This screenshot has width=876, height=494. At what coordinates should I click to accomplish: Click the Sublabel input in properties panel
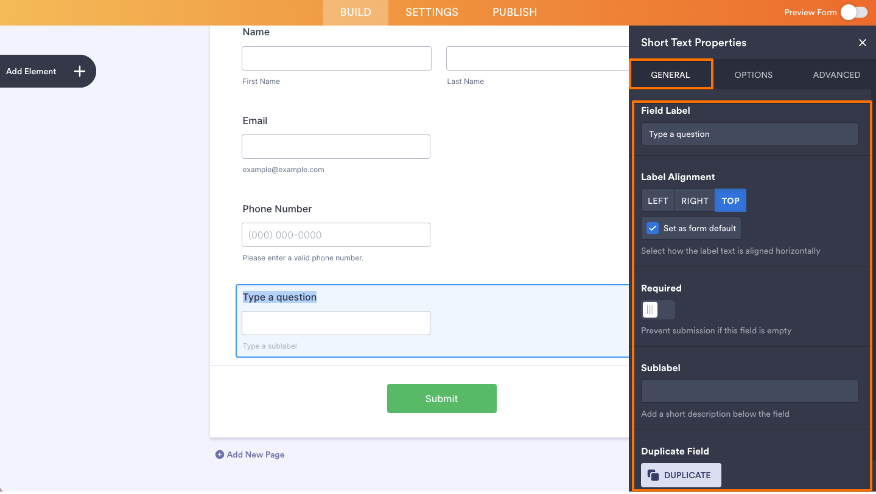pos(749,391)
